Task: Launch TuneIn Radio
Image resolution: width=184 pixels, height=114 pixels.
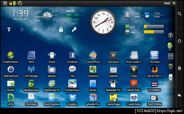Action: tap(134, 97)
